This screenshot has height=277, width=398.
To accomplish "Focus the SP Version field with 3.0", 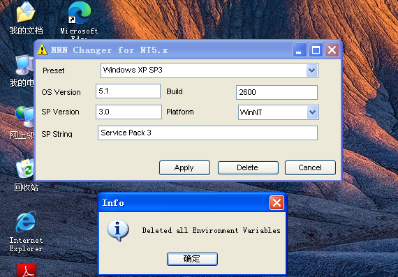I will pos(128,112).
